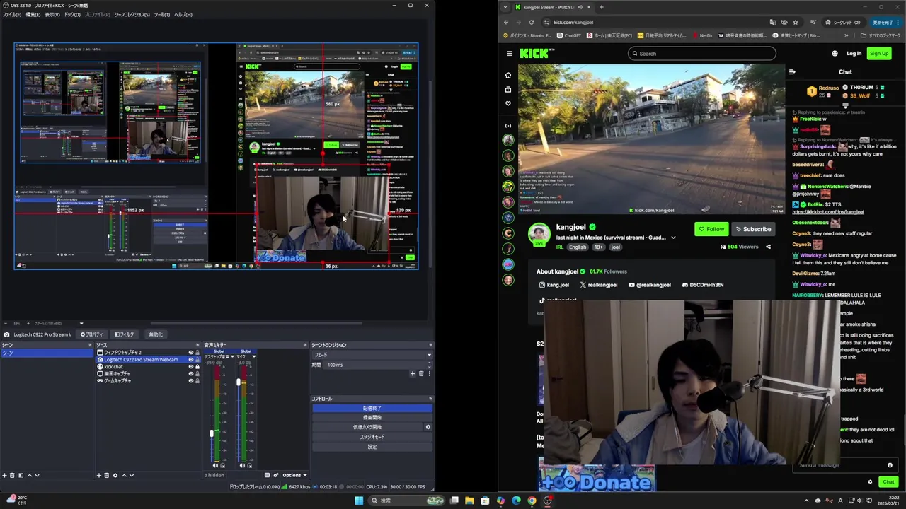Open ドック(D) menu in OBS
906x509 pixels.
(x=72, y=15)
